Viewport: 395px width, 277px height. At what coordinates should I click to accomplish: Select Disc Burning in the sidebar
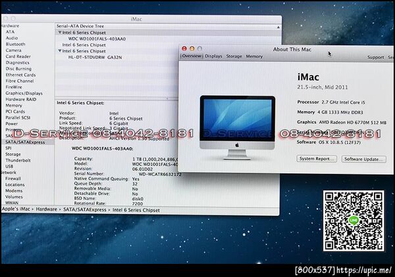click(x=18, y=68)
